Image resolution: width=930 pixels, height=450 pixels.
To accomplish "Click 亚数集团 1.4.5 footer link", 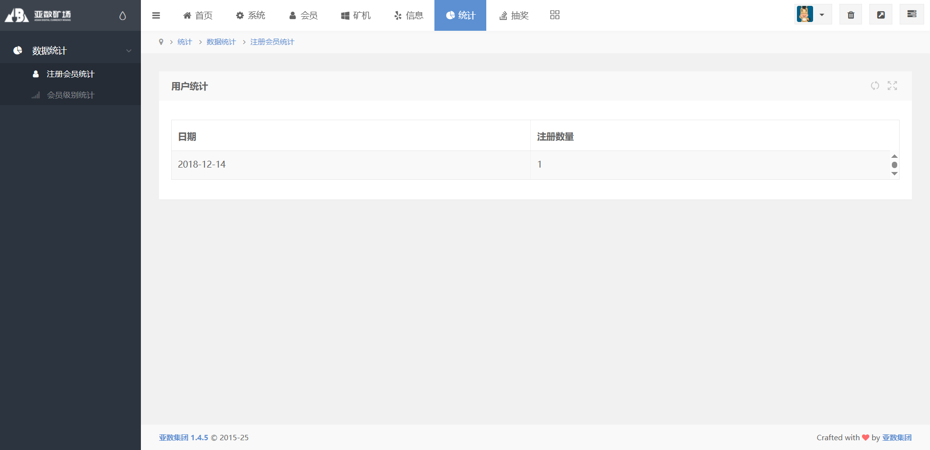I will [x=183, y=438].
